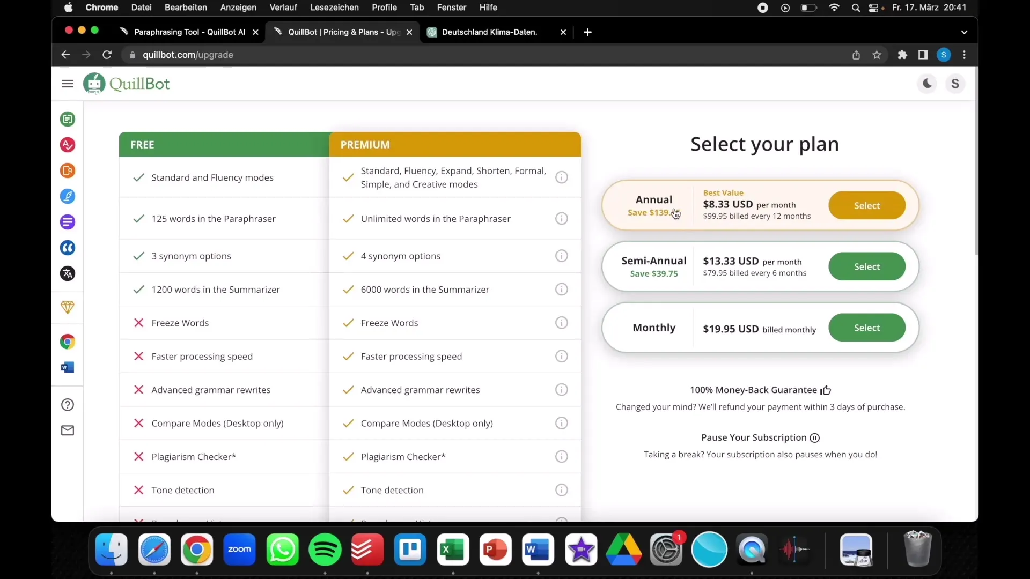Toggle the Chrome side panel
1030x579 pixels.
coord(923,55)
